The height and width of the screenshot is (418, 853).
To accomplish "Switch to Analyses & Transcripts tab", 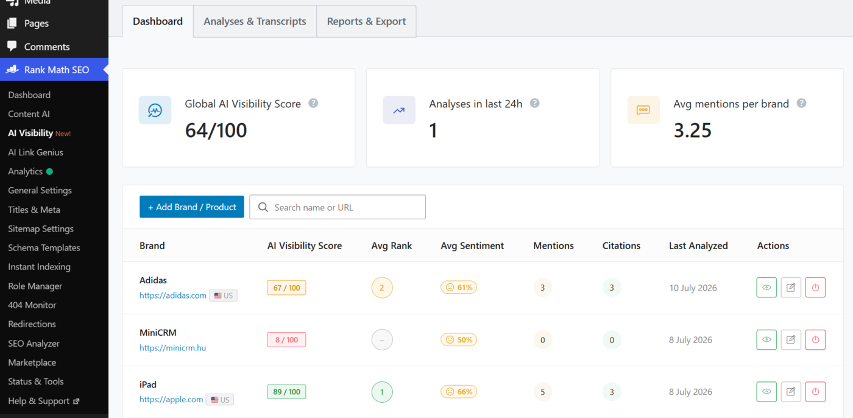I will coord(255,21).
